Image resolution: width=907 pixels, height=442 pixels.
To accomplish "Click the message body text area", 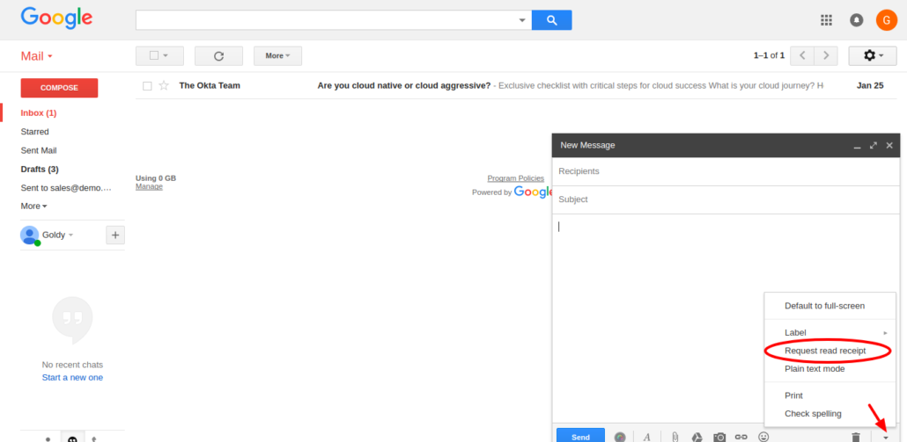I will (x=726, y=317).
